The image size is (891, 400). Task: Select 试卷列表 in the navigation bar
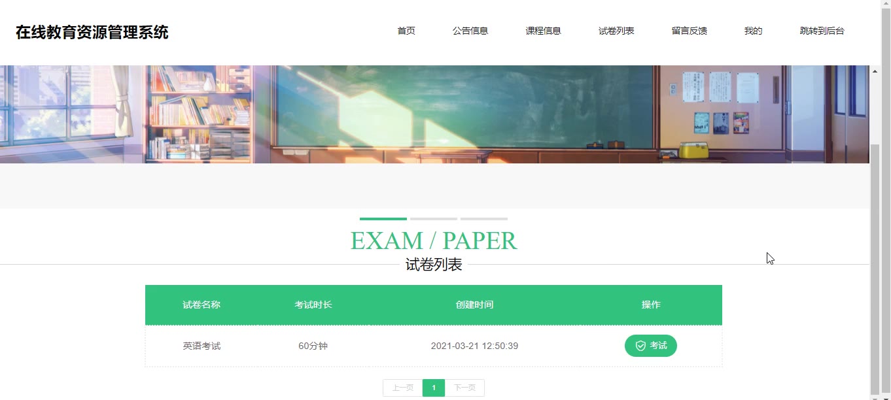click(x=616, y=31)
